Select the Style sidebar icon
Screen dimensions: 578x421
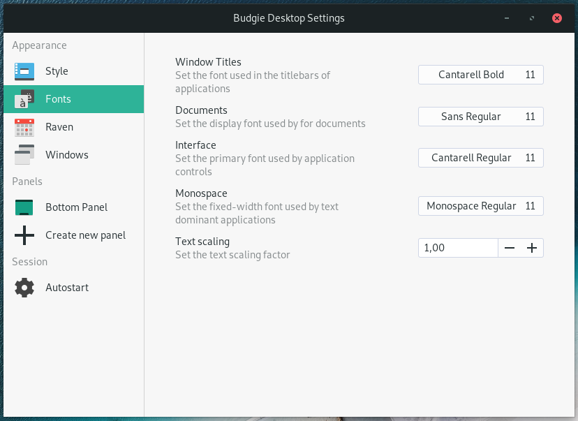24,71
